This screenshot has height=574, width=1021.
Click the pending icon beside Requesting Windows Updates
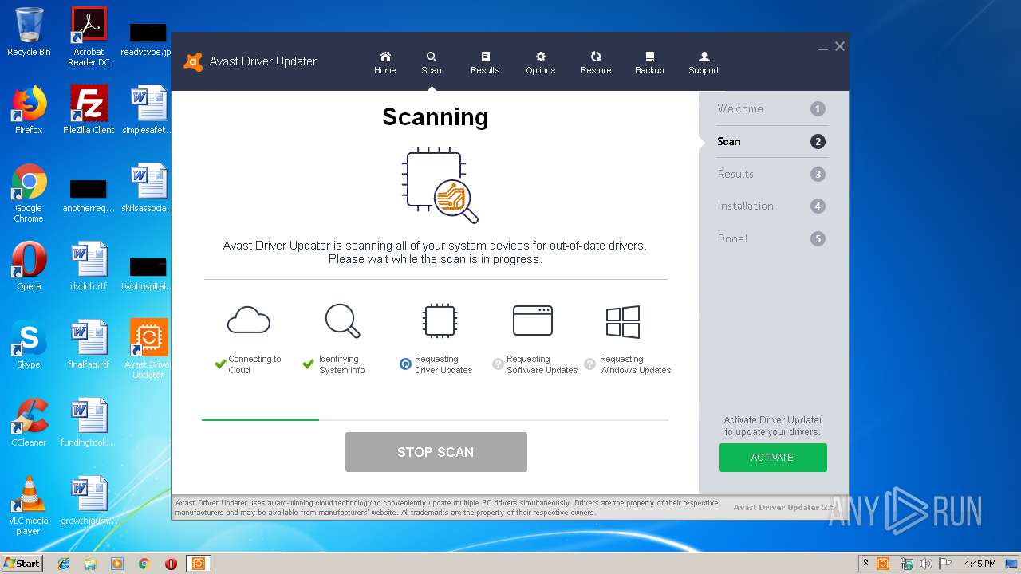click(x=590, y=364)
